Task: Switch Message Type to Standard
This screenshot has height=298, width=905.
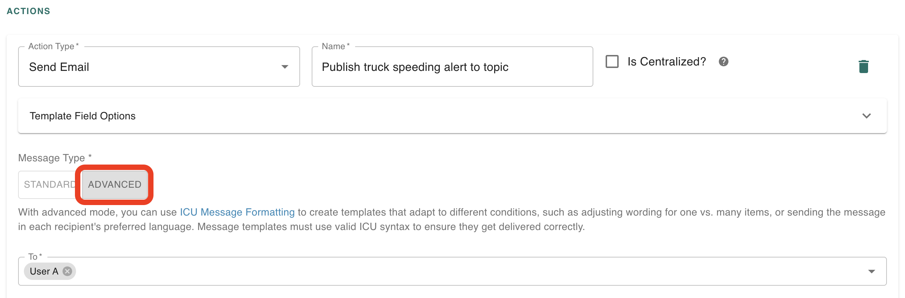Action: (50, 185)
